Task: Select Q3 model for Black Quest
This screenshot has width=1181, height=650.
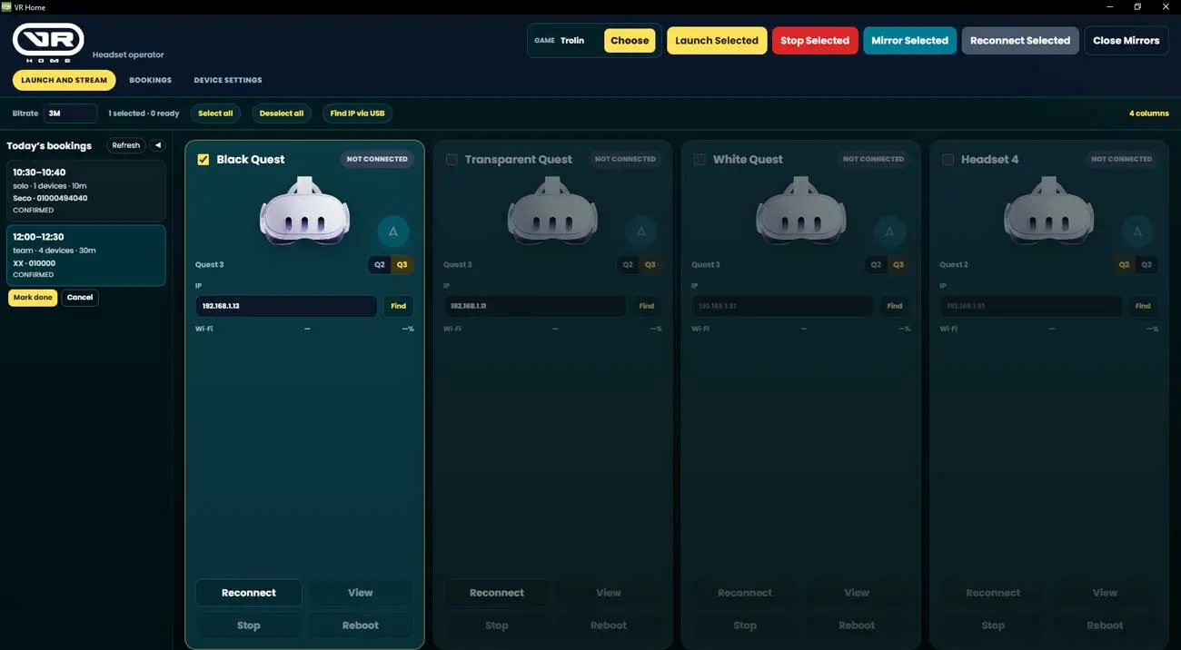Action: point(402,265)
